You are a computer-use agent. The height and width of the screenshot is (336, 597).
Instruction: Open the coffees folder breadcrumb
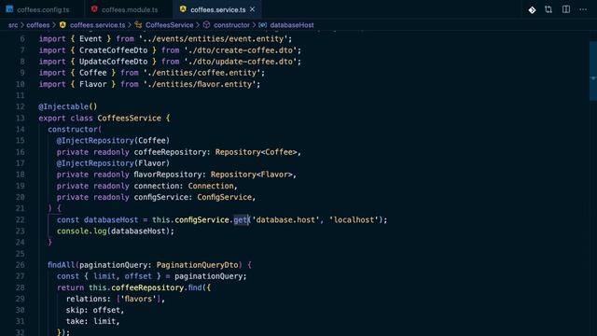coord(37,25)
